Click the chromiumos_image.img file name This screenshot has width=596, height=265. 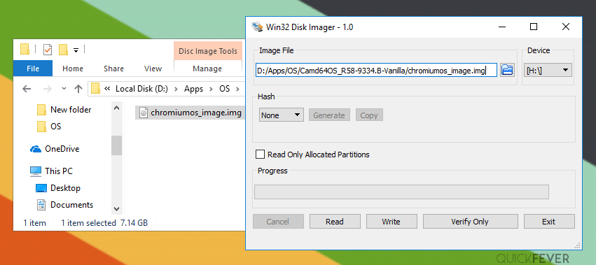coord(196,113)
